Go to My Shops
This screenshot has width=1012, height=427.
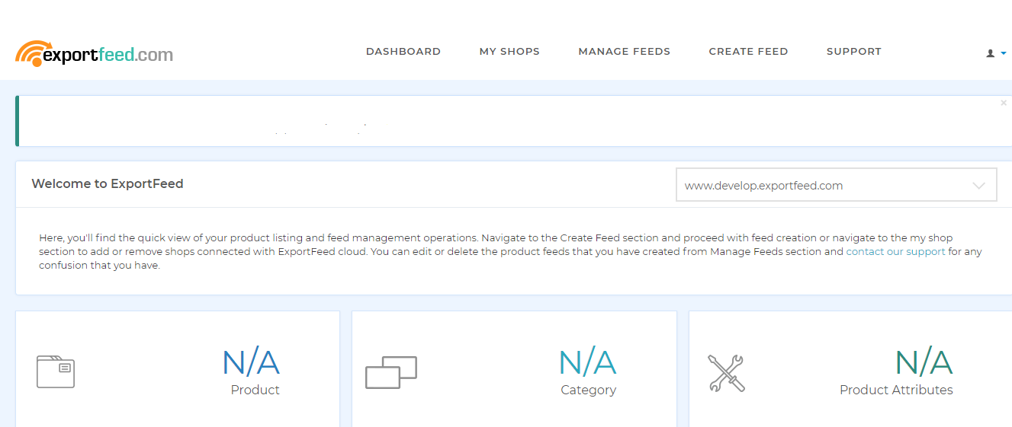click(509, 52)
